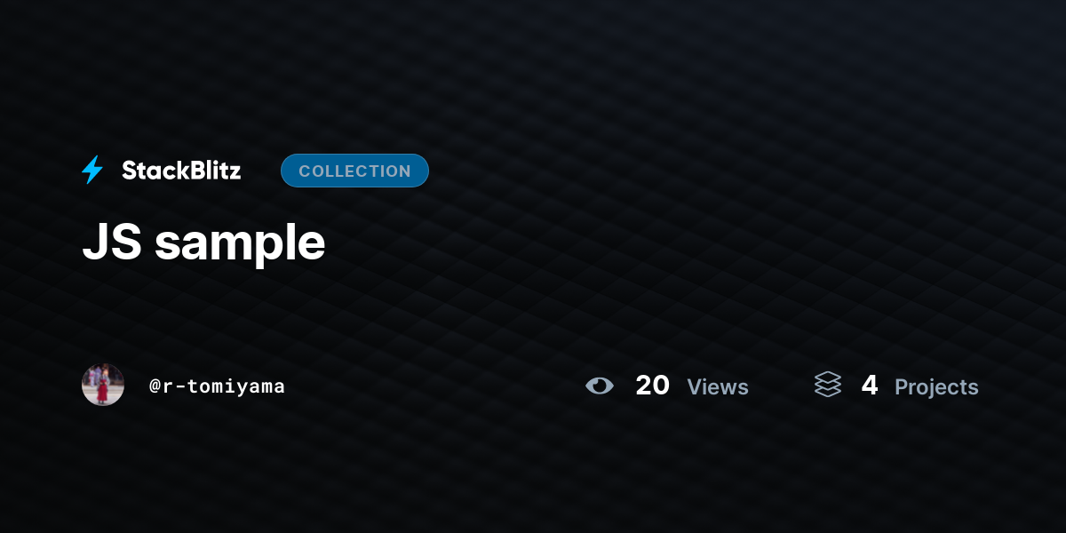Click the eye icon beside 20 Views
Viewport: 1066px width, 533px height.
[x=600, y=386]
